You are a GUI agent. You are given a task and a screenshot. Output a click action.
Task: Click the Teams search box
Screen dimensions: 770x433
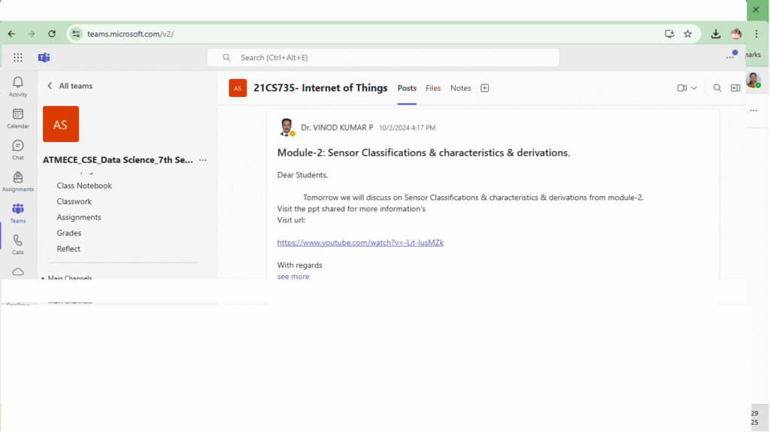pos(383,57)
